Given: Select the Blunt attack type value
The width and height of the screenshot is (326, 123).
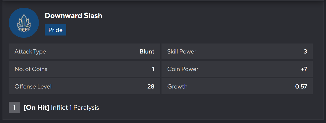Looking at the screenshot, I should pos(147,52).
